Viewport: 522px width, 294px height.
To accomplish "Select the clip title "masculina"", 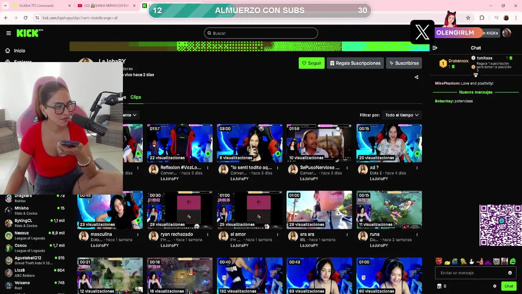I will (101, 234).
